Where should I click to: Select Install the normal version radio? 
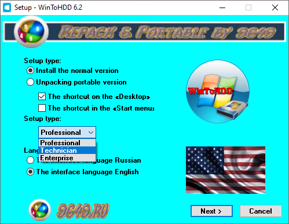click(x=30, y=71)
